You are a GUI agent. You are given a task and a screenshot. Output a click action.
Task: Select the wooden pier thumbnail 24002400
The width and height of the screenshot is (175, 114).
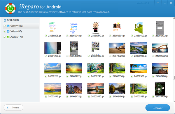(x=160, y=68)
